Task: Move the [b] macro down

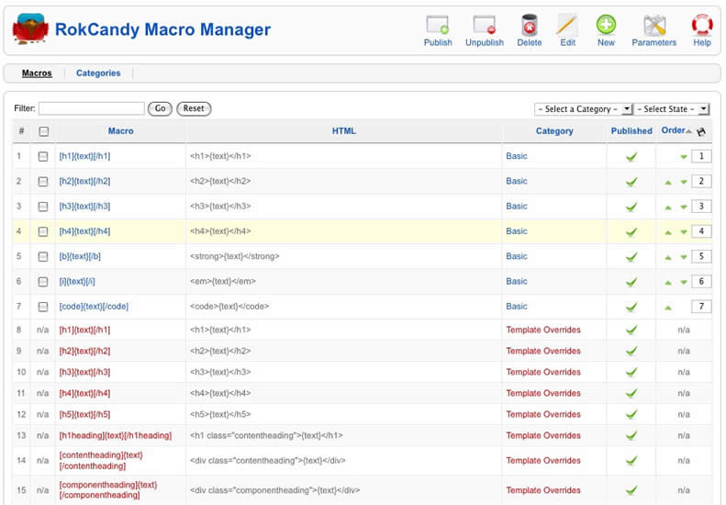Action: pos(684,257)
